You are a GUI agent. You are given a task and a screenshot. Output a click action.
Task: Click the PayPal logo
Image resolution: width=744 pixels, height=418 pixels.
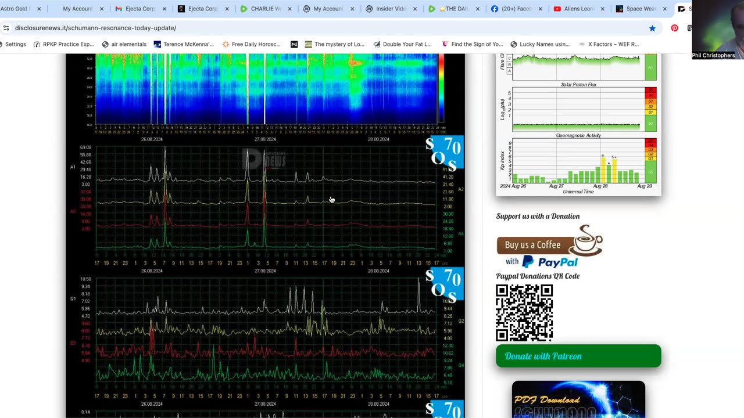549,262
